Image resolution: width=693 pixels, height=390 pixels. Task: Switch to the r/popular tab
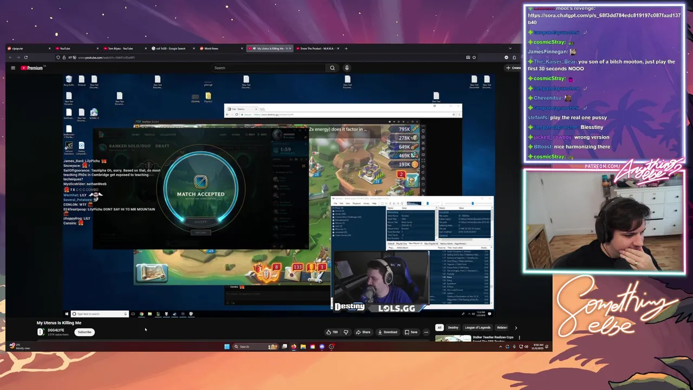29,48
